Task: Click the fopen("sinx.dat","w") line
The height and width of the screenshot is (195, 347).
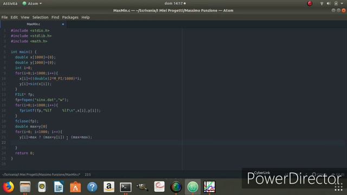Action: coord(42,100)
